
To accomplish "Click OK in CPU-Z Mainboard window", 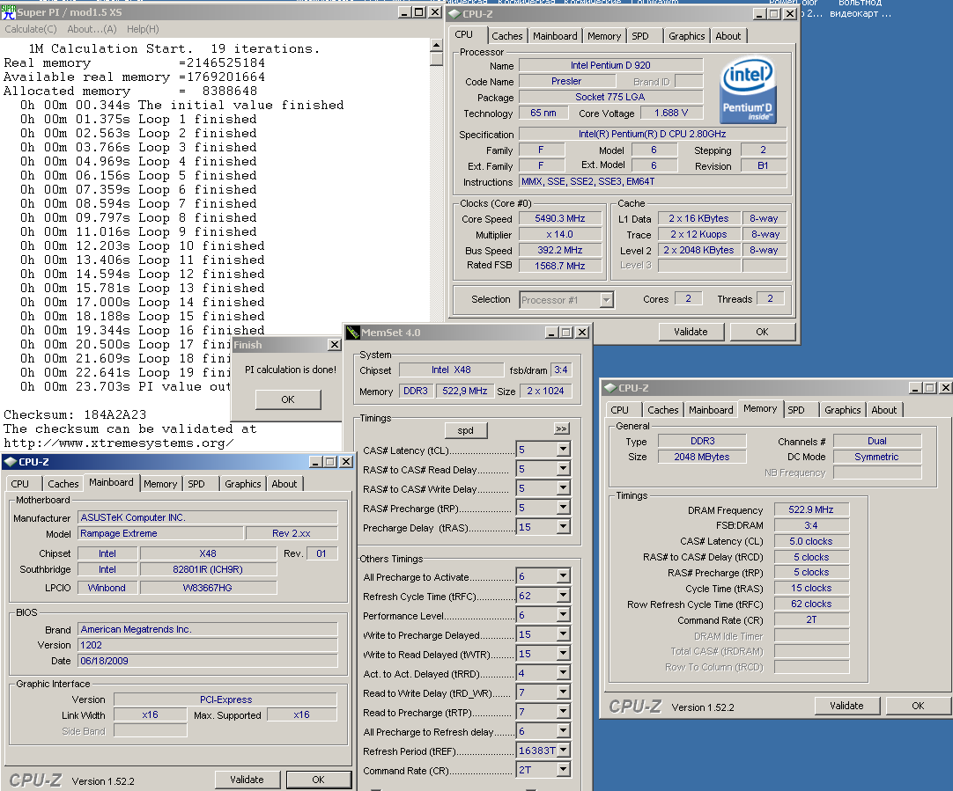I will point(319,780).
